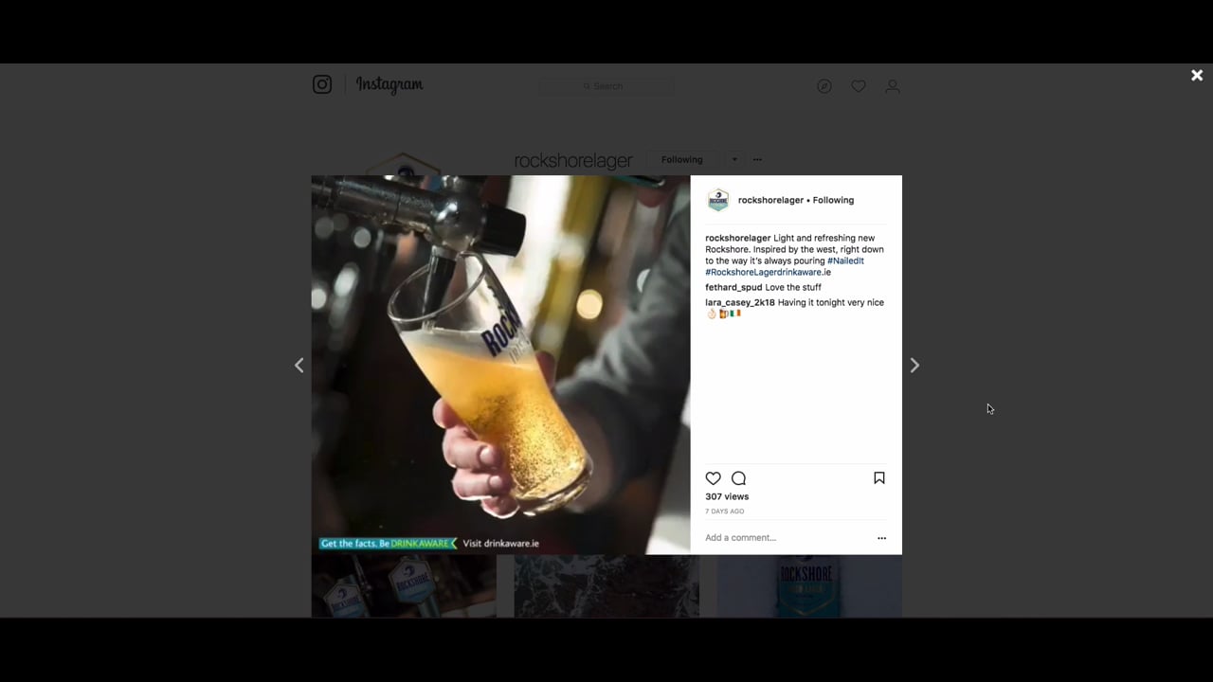Open the activity heart icon in header
The height and width of the screenshot is (682, 1213).
click(859, 86)
